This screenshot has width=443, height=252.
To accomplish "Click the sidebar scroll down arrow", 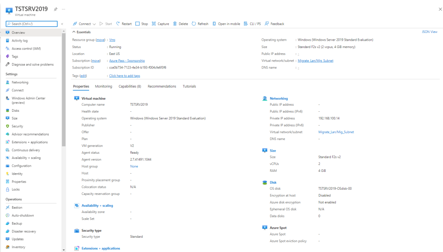I will click(x=64, y=250).
